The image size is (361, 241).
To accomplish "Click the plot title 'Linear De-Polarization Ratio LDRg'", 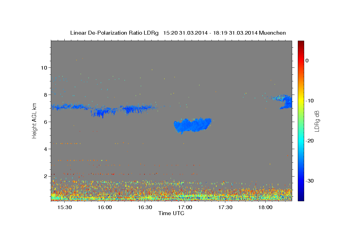I will pyautogui.click(x=114, y=33).
